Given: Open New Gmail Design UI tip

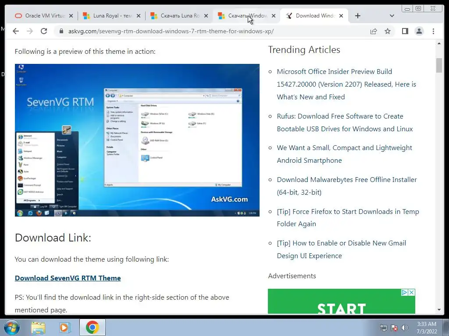Looking at the screenshot, I should click(x=341, y=249).
